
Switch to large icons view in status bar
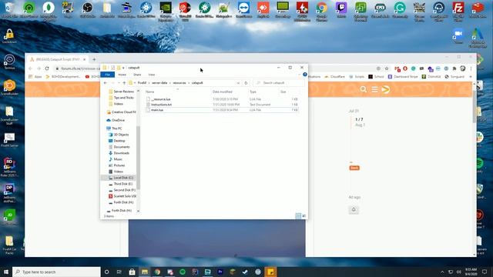(304, 216)
